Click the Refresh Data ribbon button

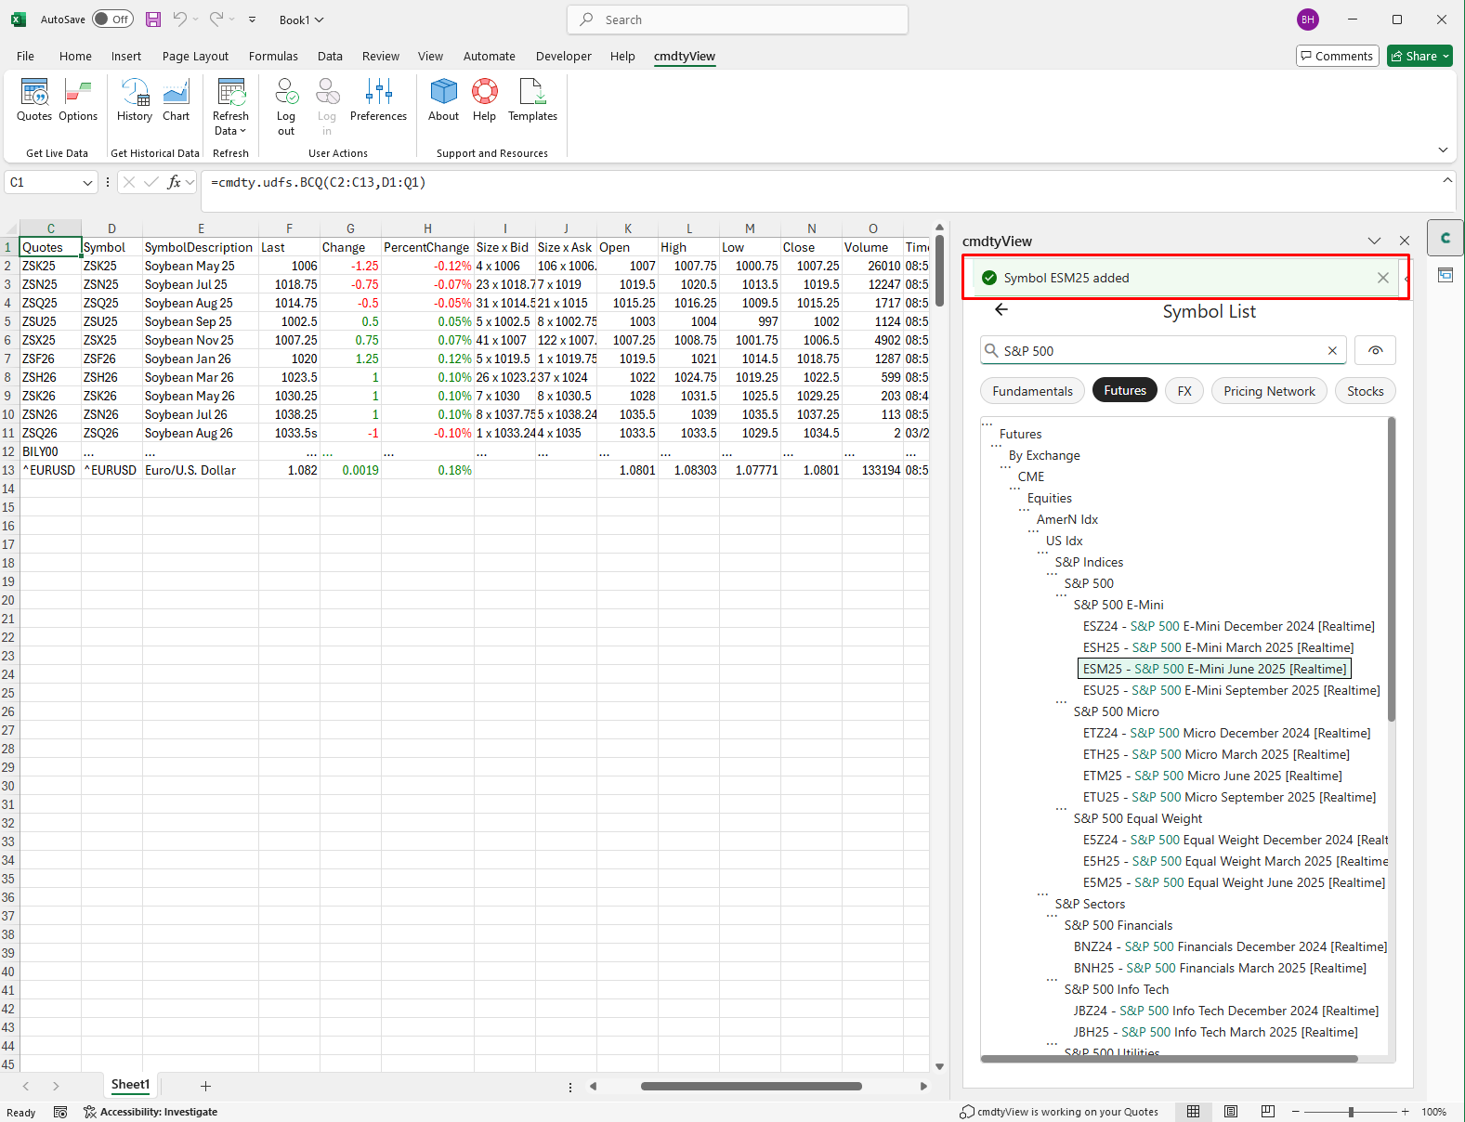230,107
